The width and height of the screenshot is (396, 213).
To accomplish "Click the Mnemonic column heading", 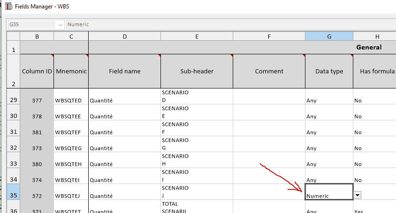I will pos(71,71).
